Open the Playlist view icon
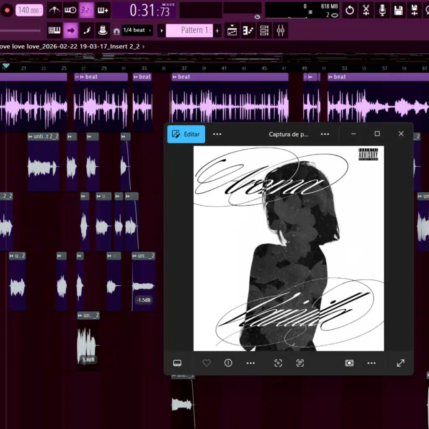This screenshot has height=429, width=429. click(x=232, y=31)
